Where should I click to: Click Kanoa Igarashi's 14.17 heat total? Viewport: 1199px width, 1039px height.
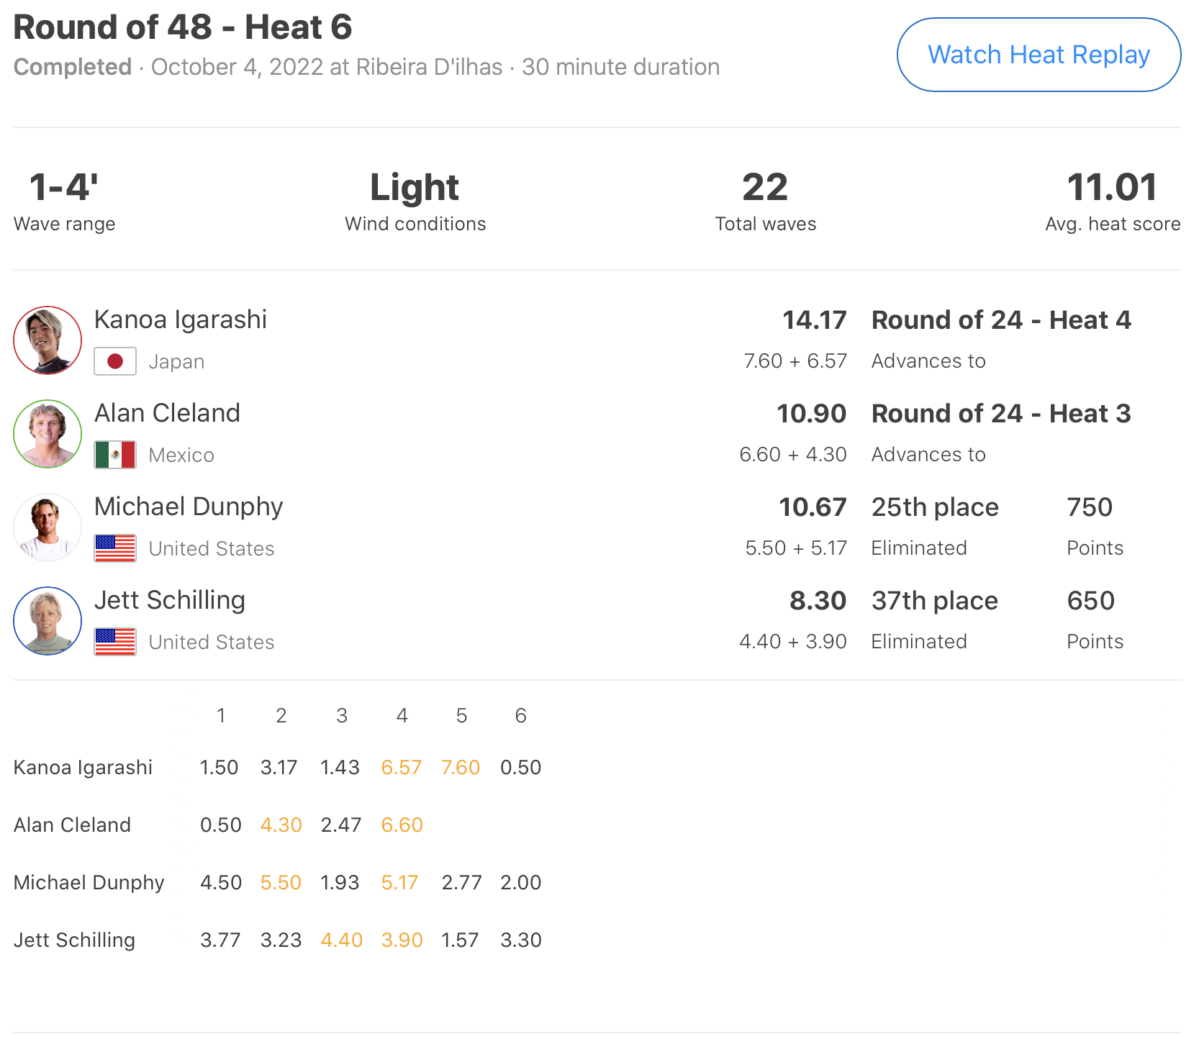pos(814,320)
